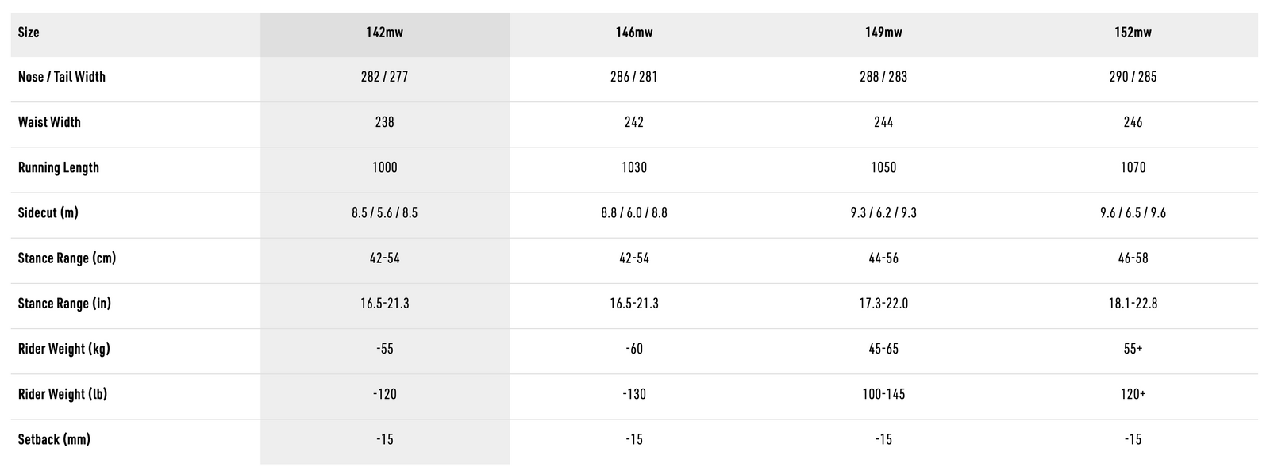This screenshot has width=1270, height=467.
Task: Select the Rider Weight (kg) label
Action: (x=64, y=349)
